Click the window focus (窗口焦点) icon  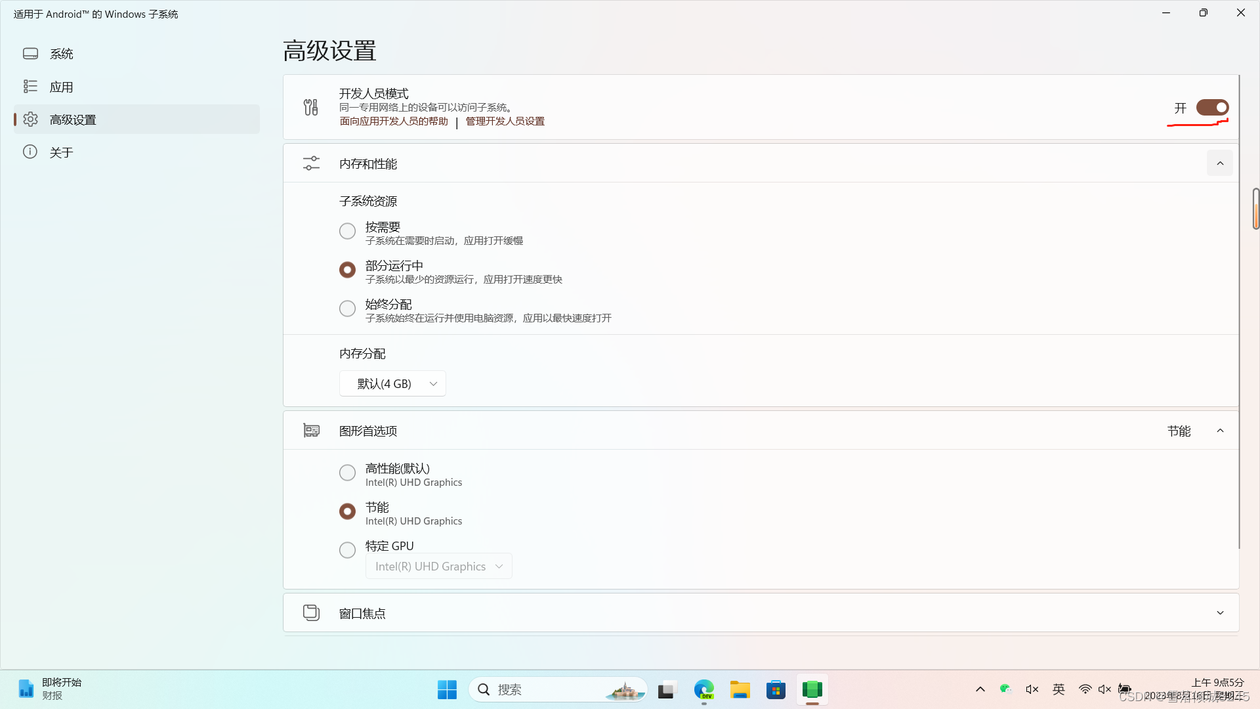311,612
